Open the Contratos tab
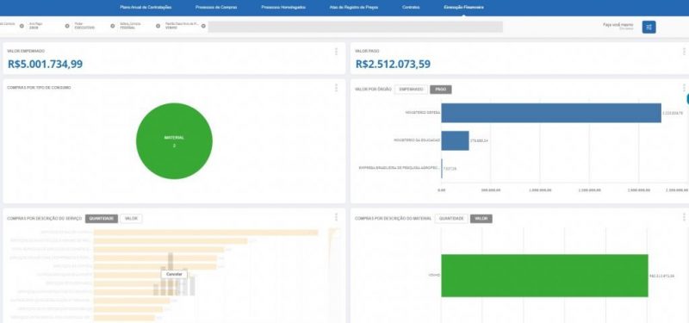 [x=411, y=8]
